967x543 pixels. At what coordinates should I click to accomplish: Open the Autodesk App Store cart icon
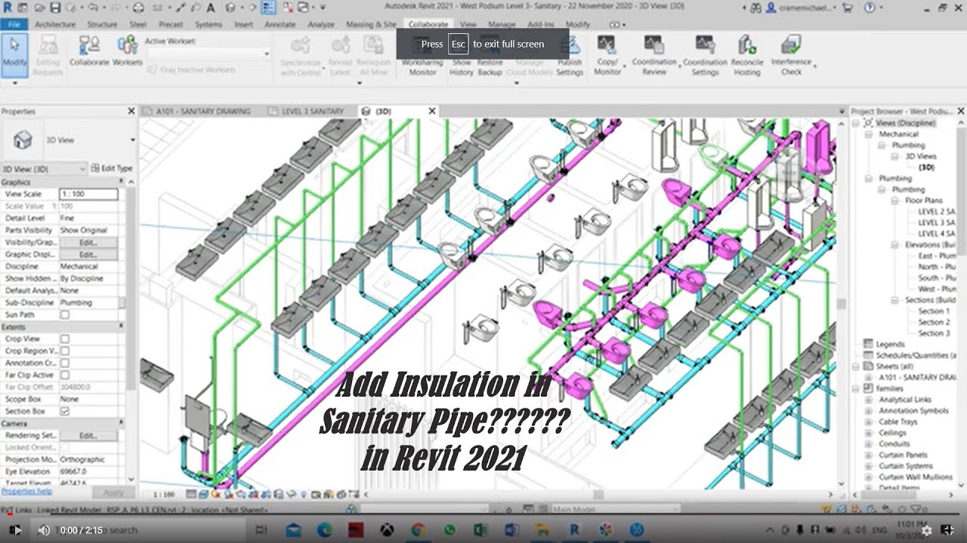(847, 8)
